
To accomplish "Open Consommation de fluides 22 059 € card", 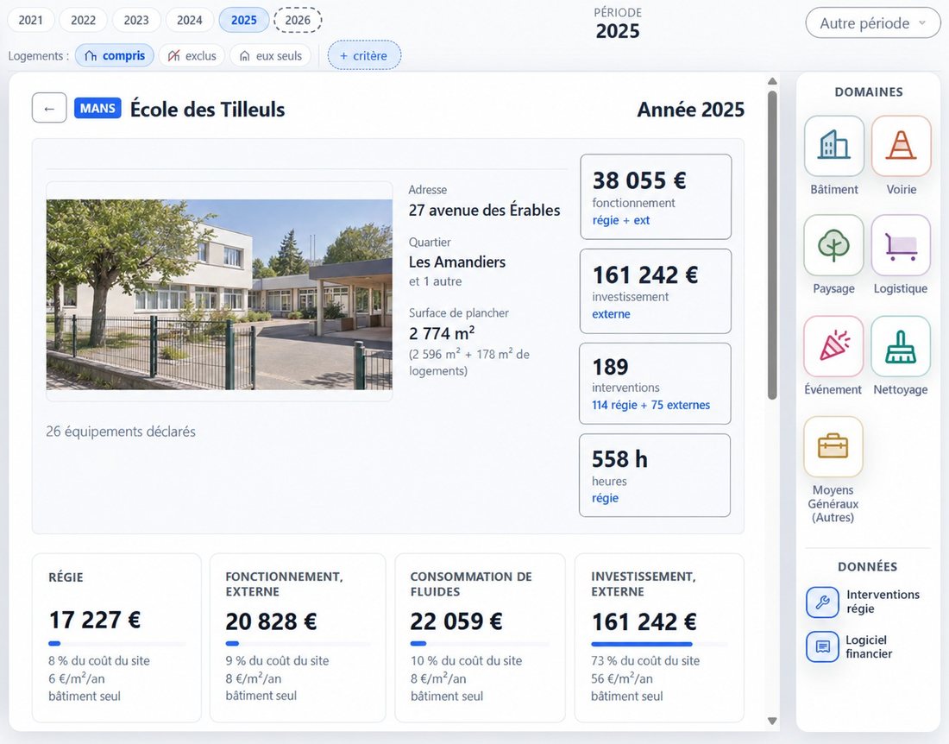I will click(x=480, y=638).
